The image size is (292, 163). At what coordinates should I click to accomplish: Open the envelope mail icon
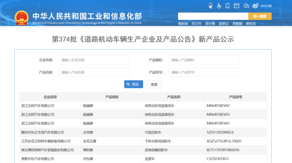pos(236,6)
